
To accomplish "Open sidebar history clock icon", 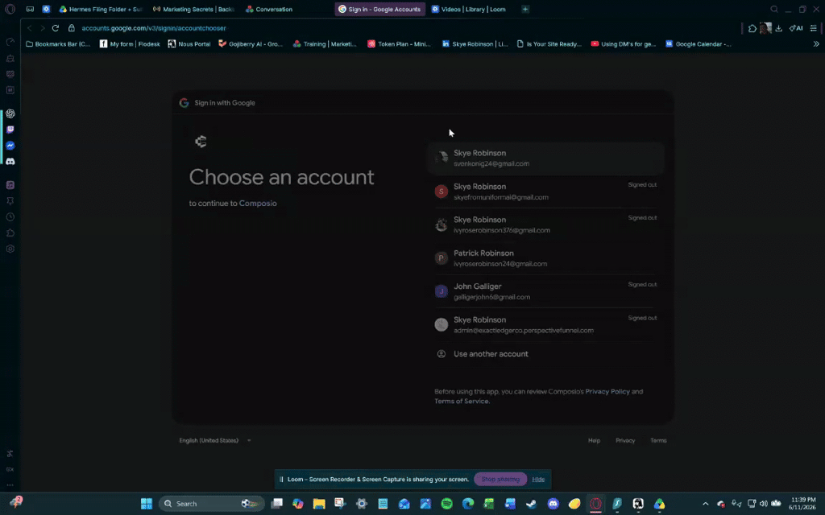I will (x=10, y=217).
